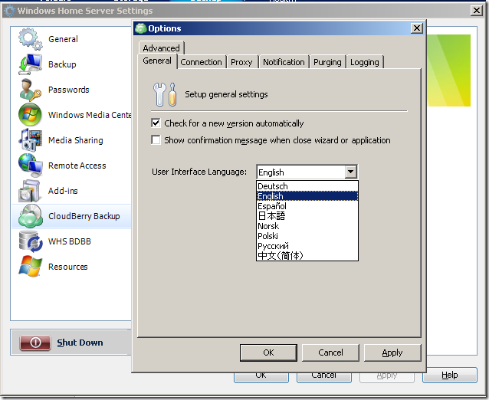Image resolution: width=489 pixels, height=400 pixels.
Task: Choose the highlighted English list entry
Action: point(307,196)
